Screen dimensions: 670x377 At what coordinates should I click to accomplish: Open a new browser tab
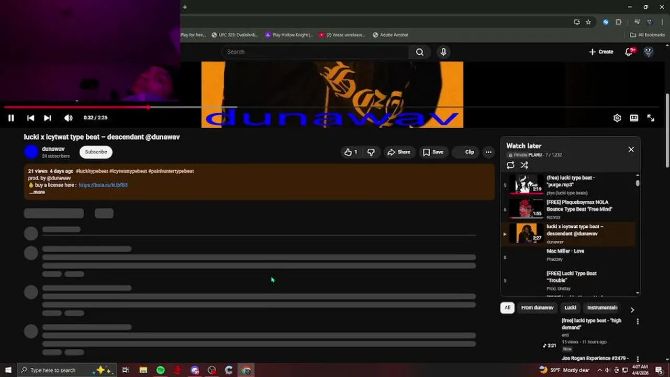[x=185, y=7]
